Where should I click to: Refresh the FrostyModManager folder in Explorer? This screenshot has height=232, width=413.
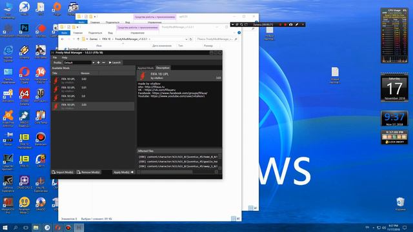[191, 39]
